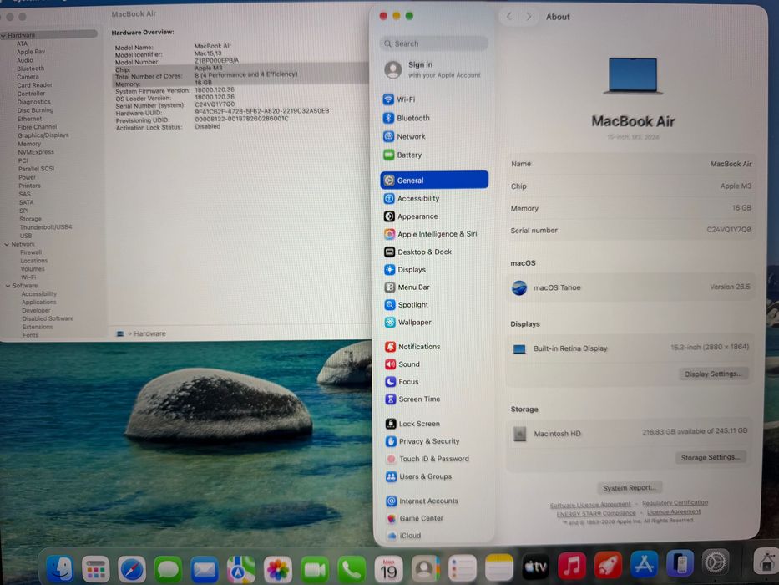
Task: Collapse the Hardware section in System Information
Action: (x=4, y=36)
